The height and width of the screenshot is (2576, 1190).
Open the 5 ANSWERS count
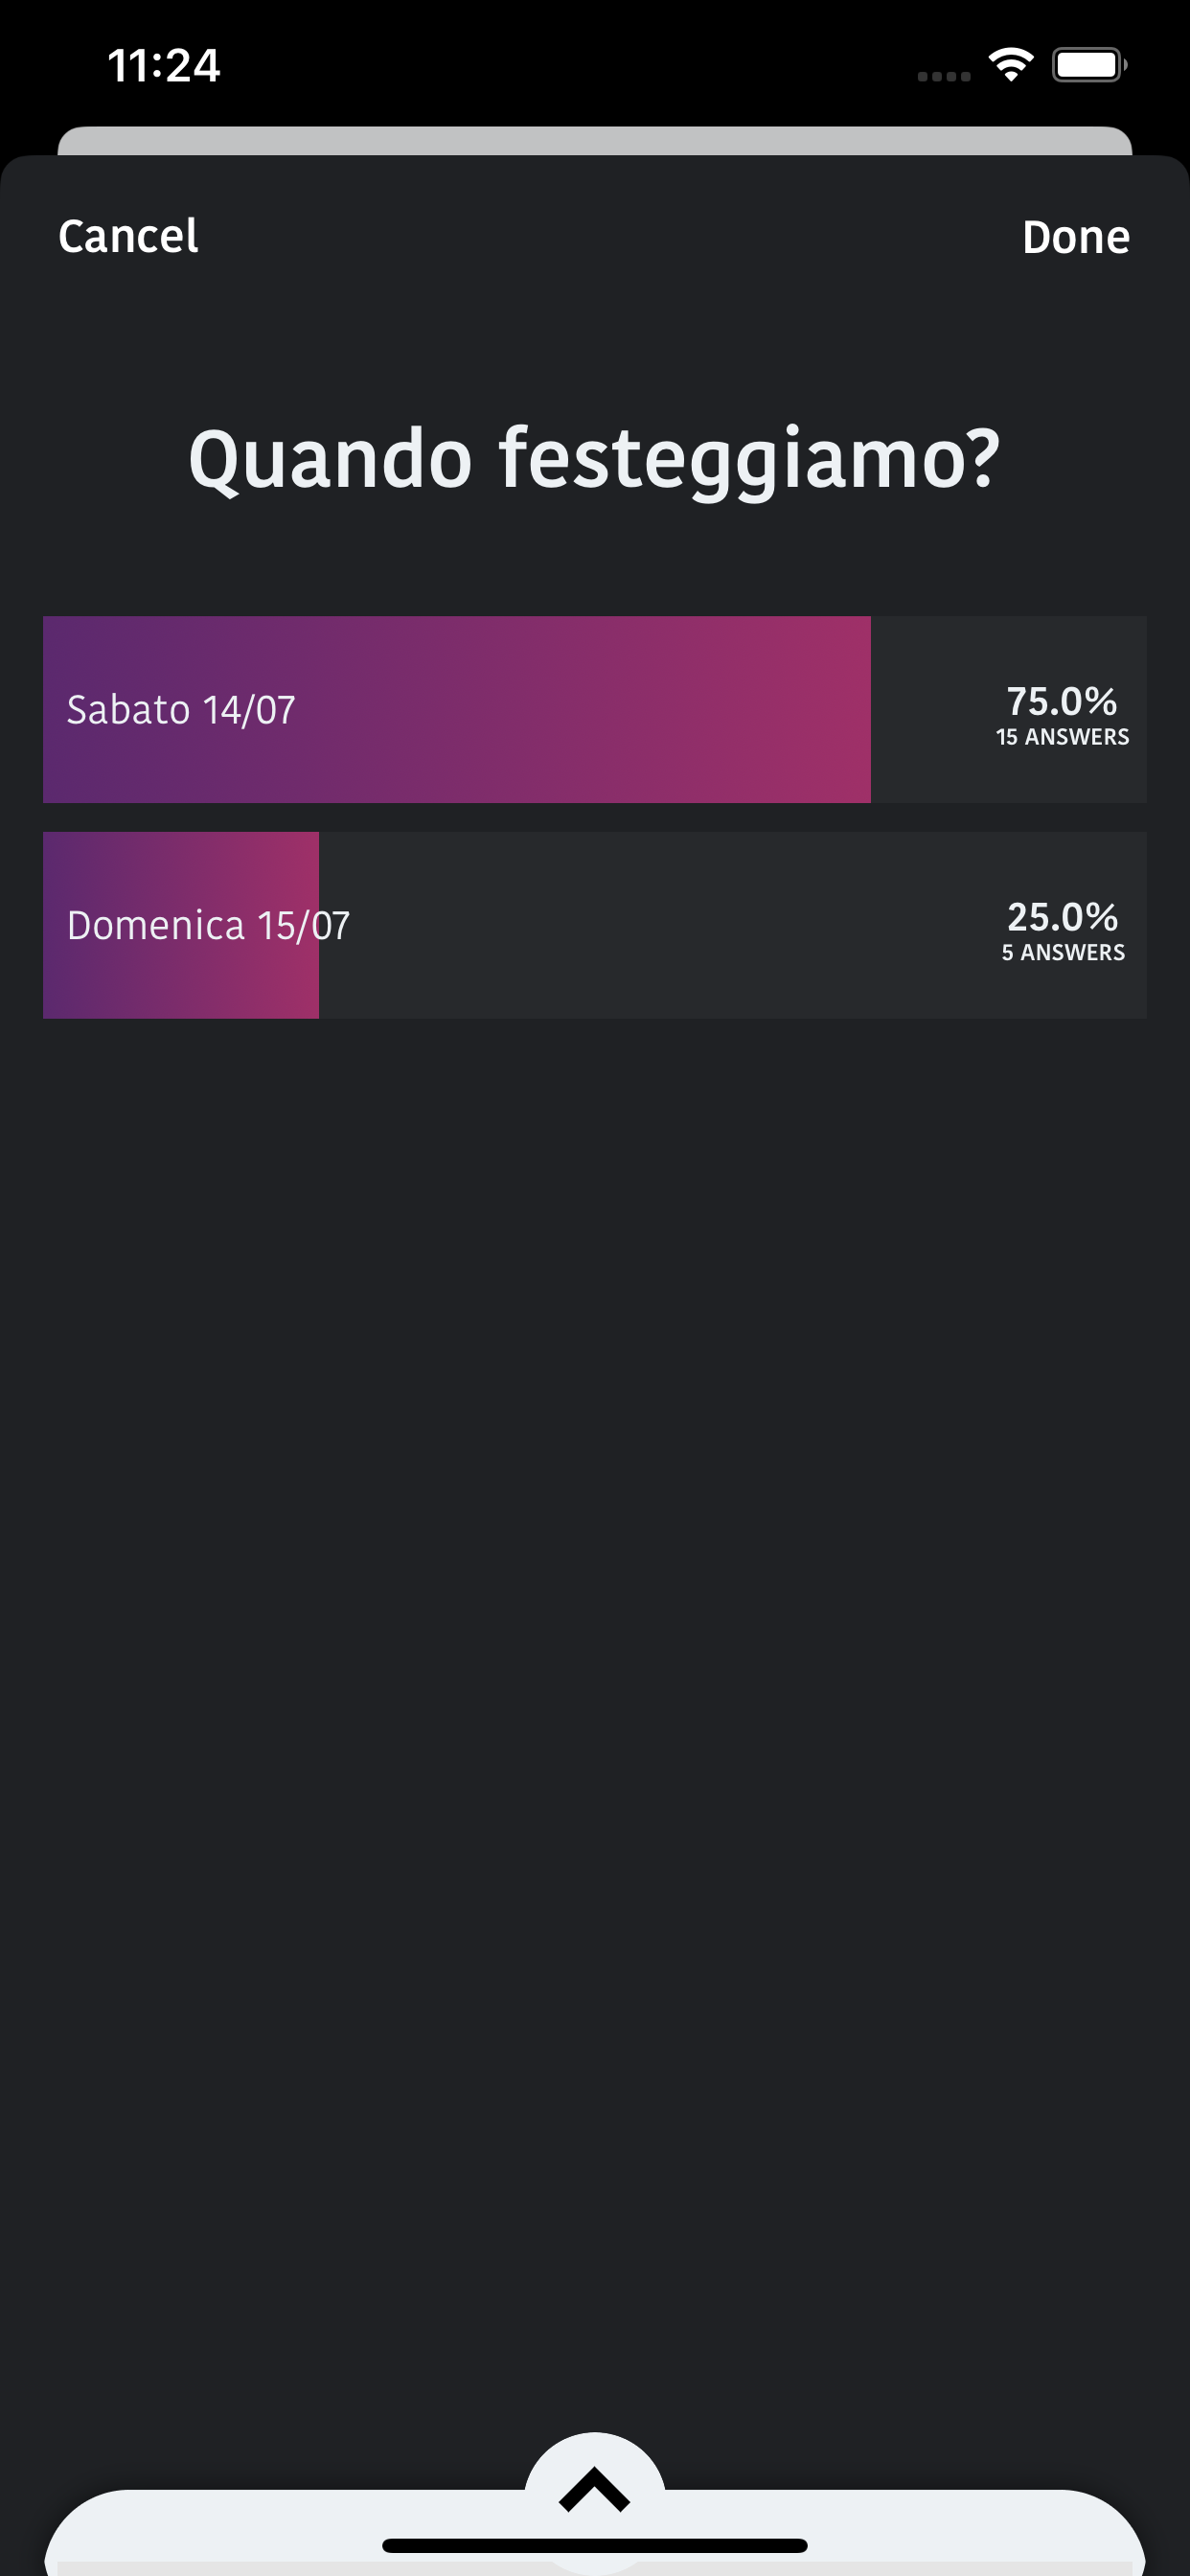pos(1063,953)
